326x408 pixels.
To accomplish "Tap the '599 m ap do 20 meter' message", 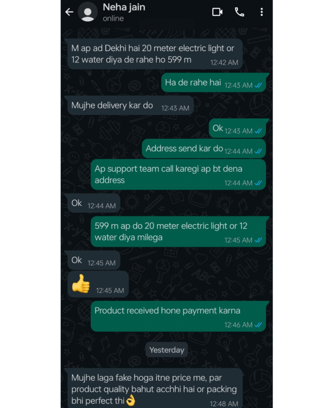I will (178, 231).
